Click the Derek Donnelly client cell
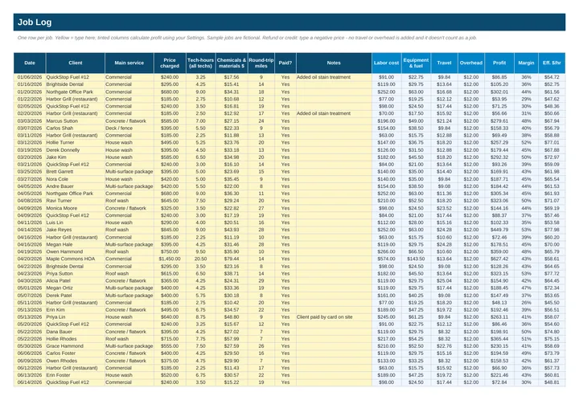The height and width of the screenshot is (400, 579). point(76,150)
